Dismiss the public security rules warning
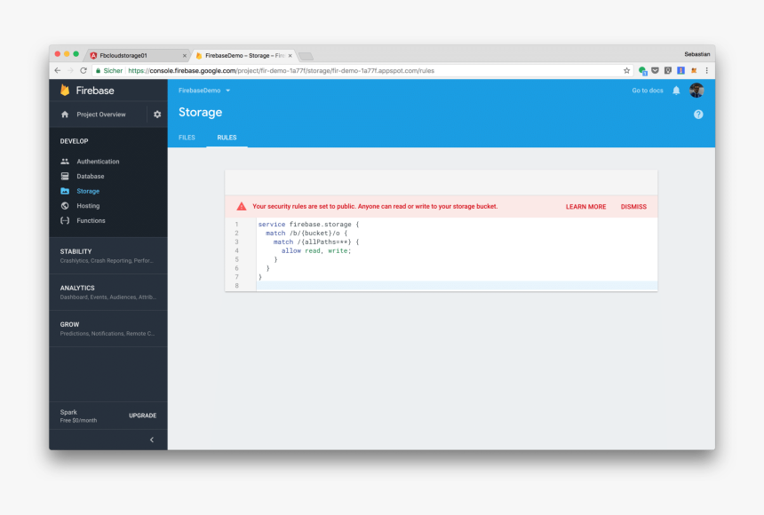The width and height of the screenshot is (764, 515). (x=633, y=206)
